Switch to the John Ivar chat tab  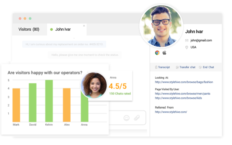[67, 29]
